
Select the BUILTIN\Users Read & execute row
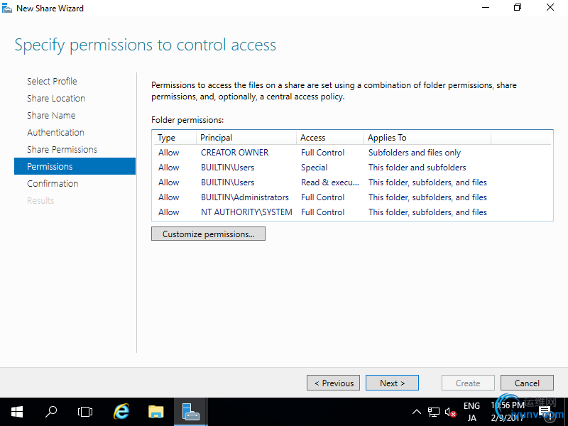point(352,182)
